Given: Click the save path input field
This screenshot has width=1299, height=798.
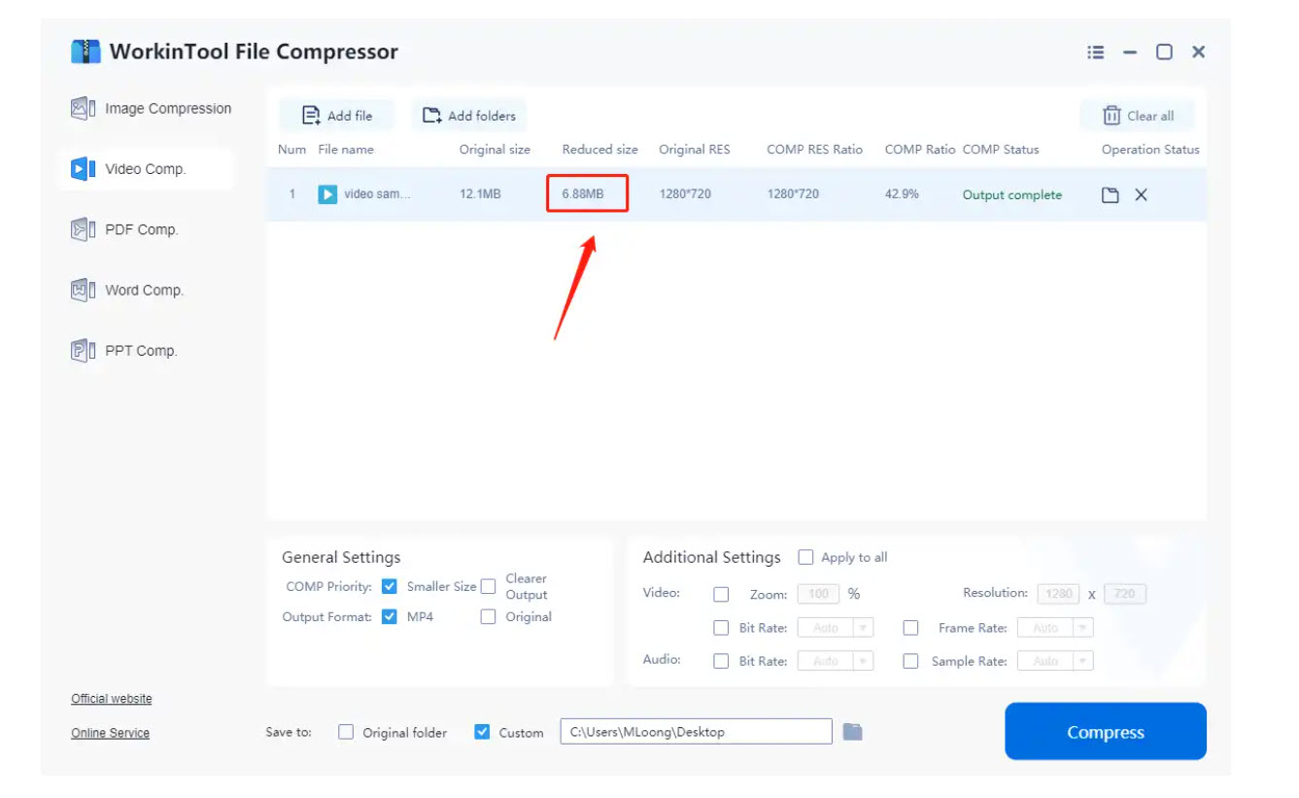Looking at the screenshot, I should point(696,731).
